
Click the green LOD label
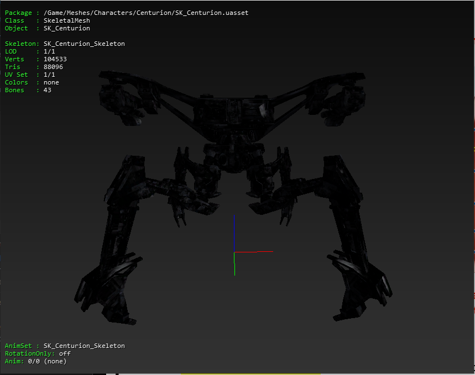pyautogui.click(x=11, y=51)
